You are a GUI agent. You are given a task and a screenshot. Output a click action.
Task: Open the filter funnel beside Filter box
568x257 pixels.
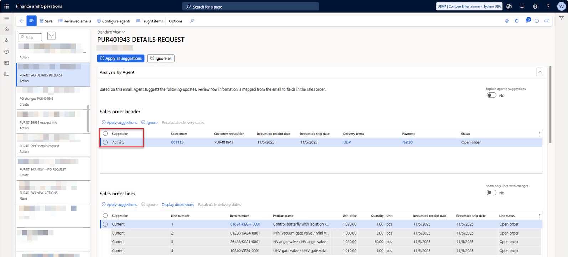(51, 36)
